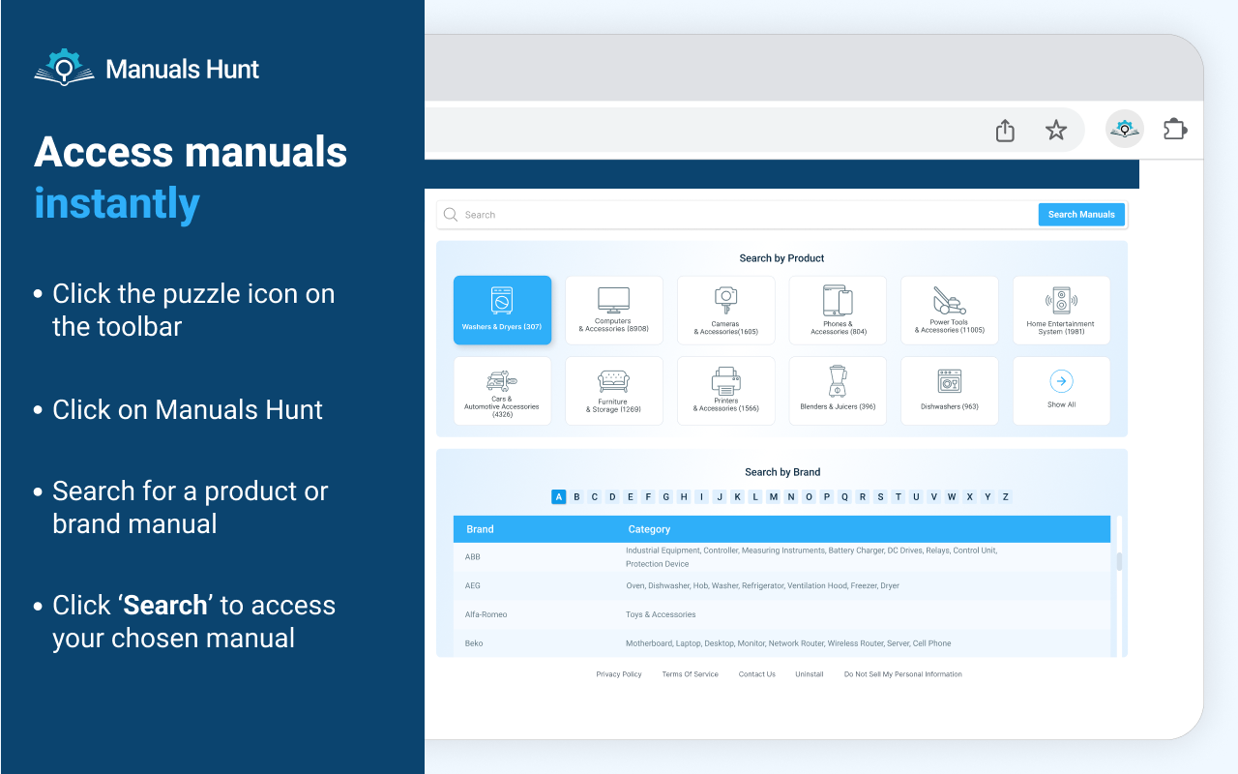Click Show All arrow card

pos(1061,391)
